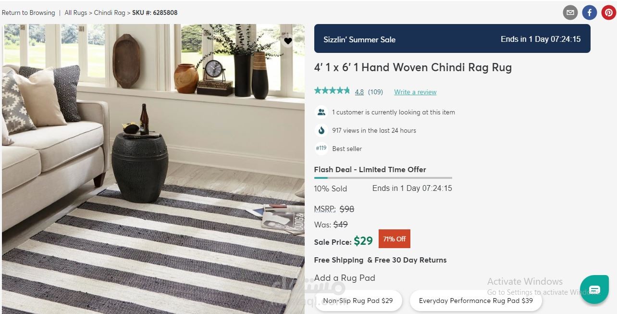Image resolution: width=617 pixels, height=314 pixels.
Task: Click the 71% Off discount badge
Action: pyautogui.click(x=395, y=239)
